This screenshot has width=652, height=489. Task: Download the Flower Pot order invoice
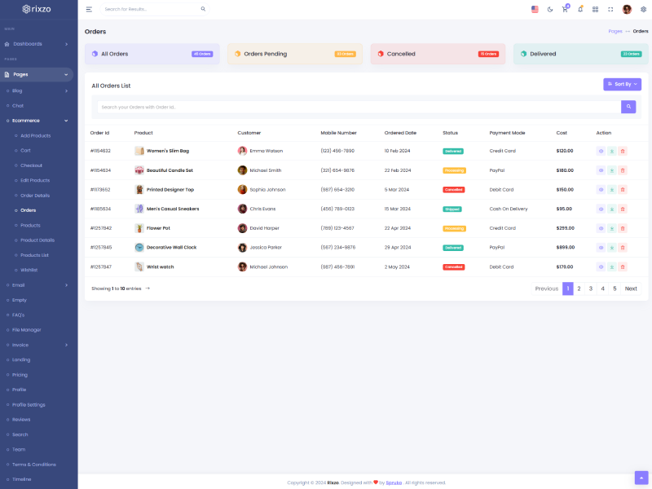pyautogui.click(x=611, y=228)
